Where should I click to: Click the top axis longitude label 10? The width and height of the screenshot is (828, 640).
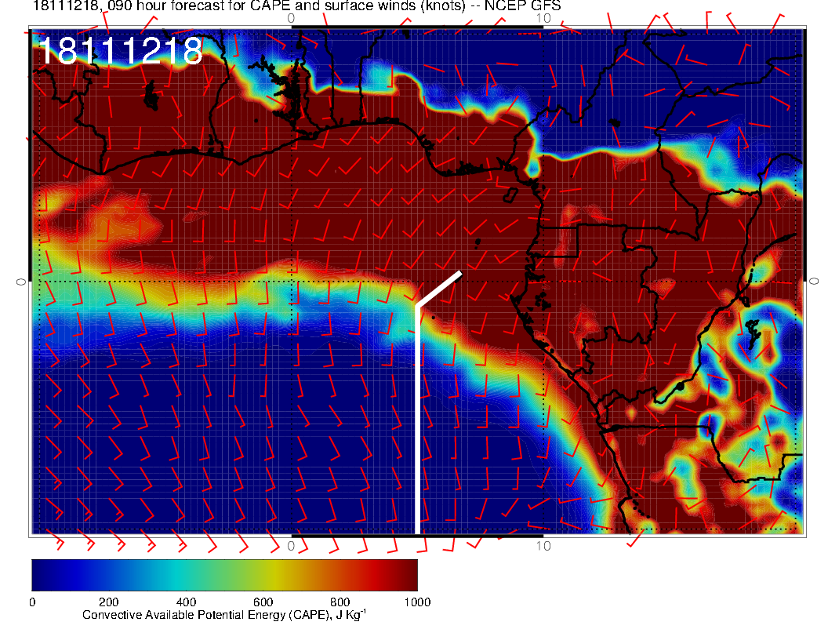coord(543,17)
